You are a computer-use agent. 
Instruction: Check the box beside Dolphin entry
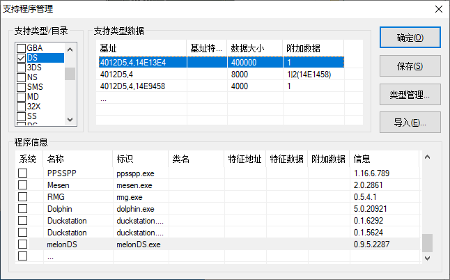pyautogui.click(x=23, y=208)
